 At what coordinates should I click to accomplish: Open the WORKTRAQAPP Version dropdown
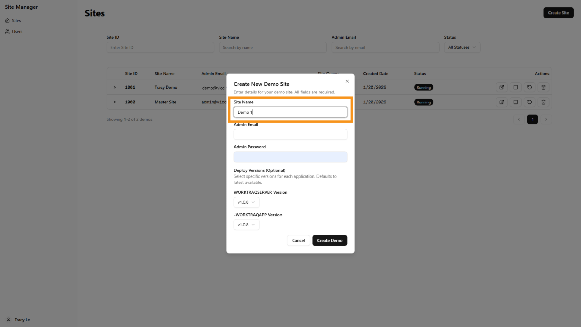click(x=246, y=225)
